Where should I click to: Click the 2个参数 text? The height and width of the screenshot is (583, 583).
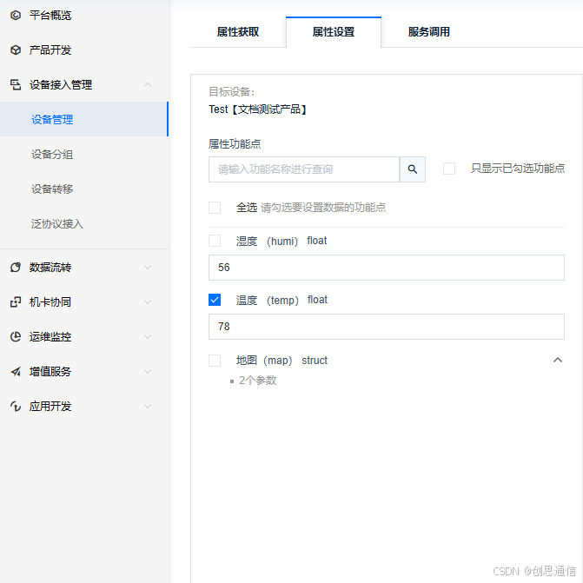pyautogui.click(x=257, y=381)
